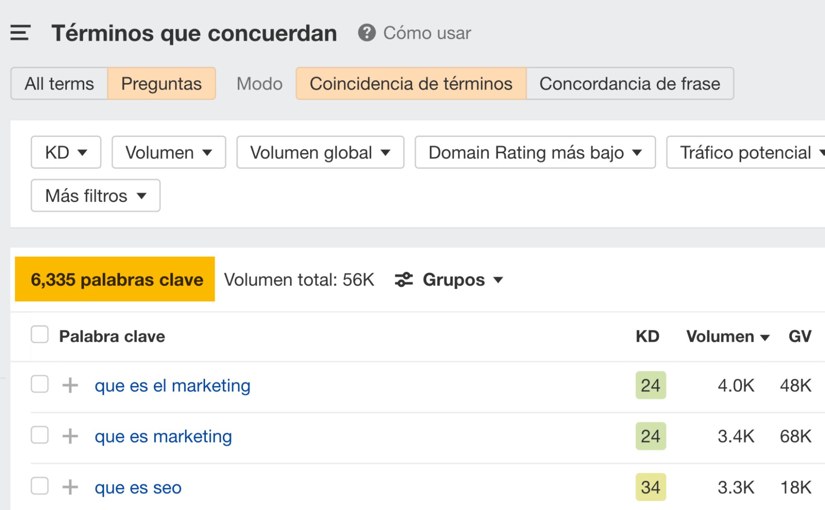
Task: Click the caret next to Grupos
Action: [x=499, y=280]
